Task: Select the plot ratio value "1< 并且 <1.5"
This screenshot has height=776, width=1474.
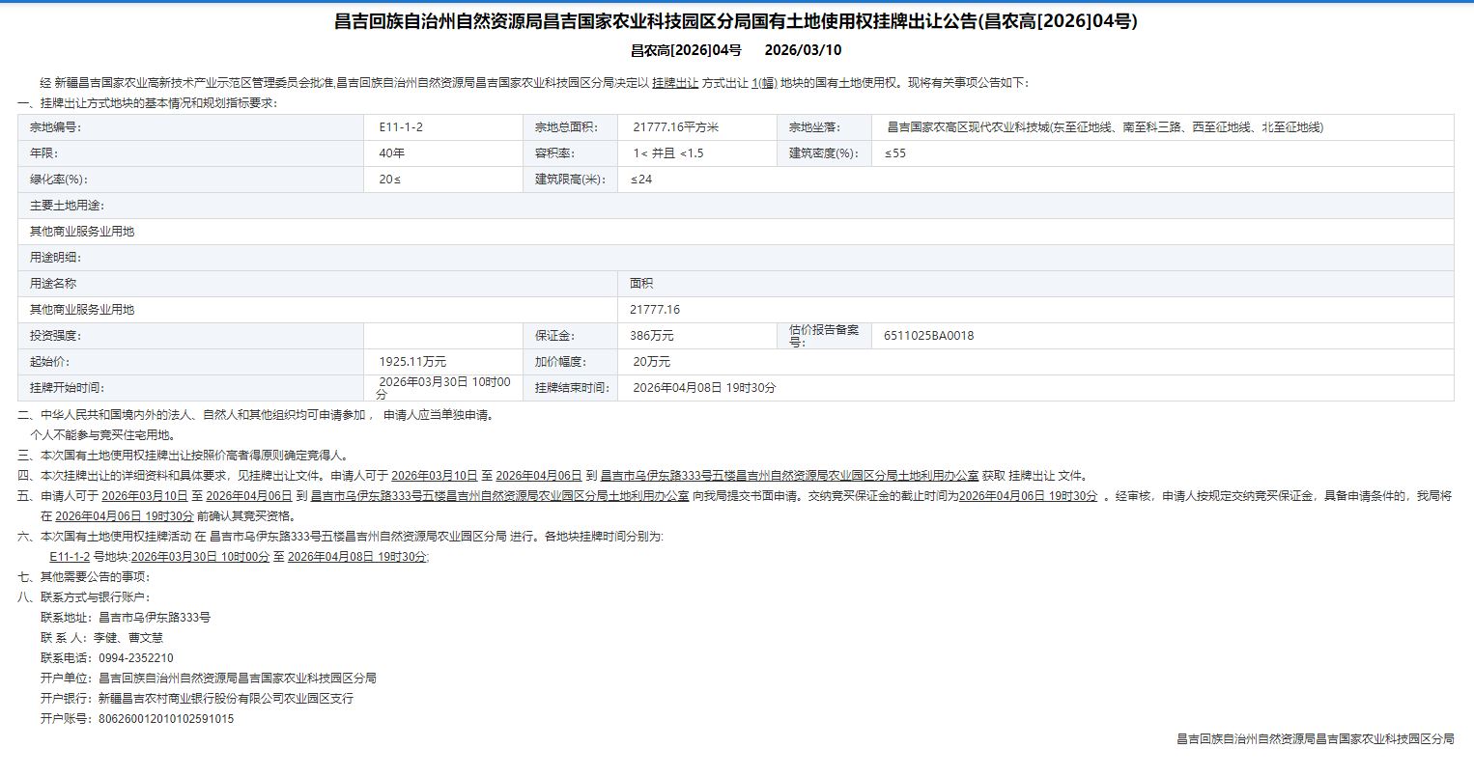Action: [667, 153]
